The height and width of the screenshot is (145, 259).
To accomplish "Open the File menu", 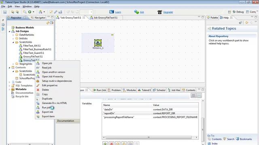I will [3, 6].
